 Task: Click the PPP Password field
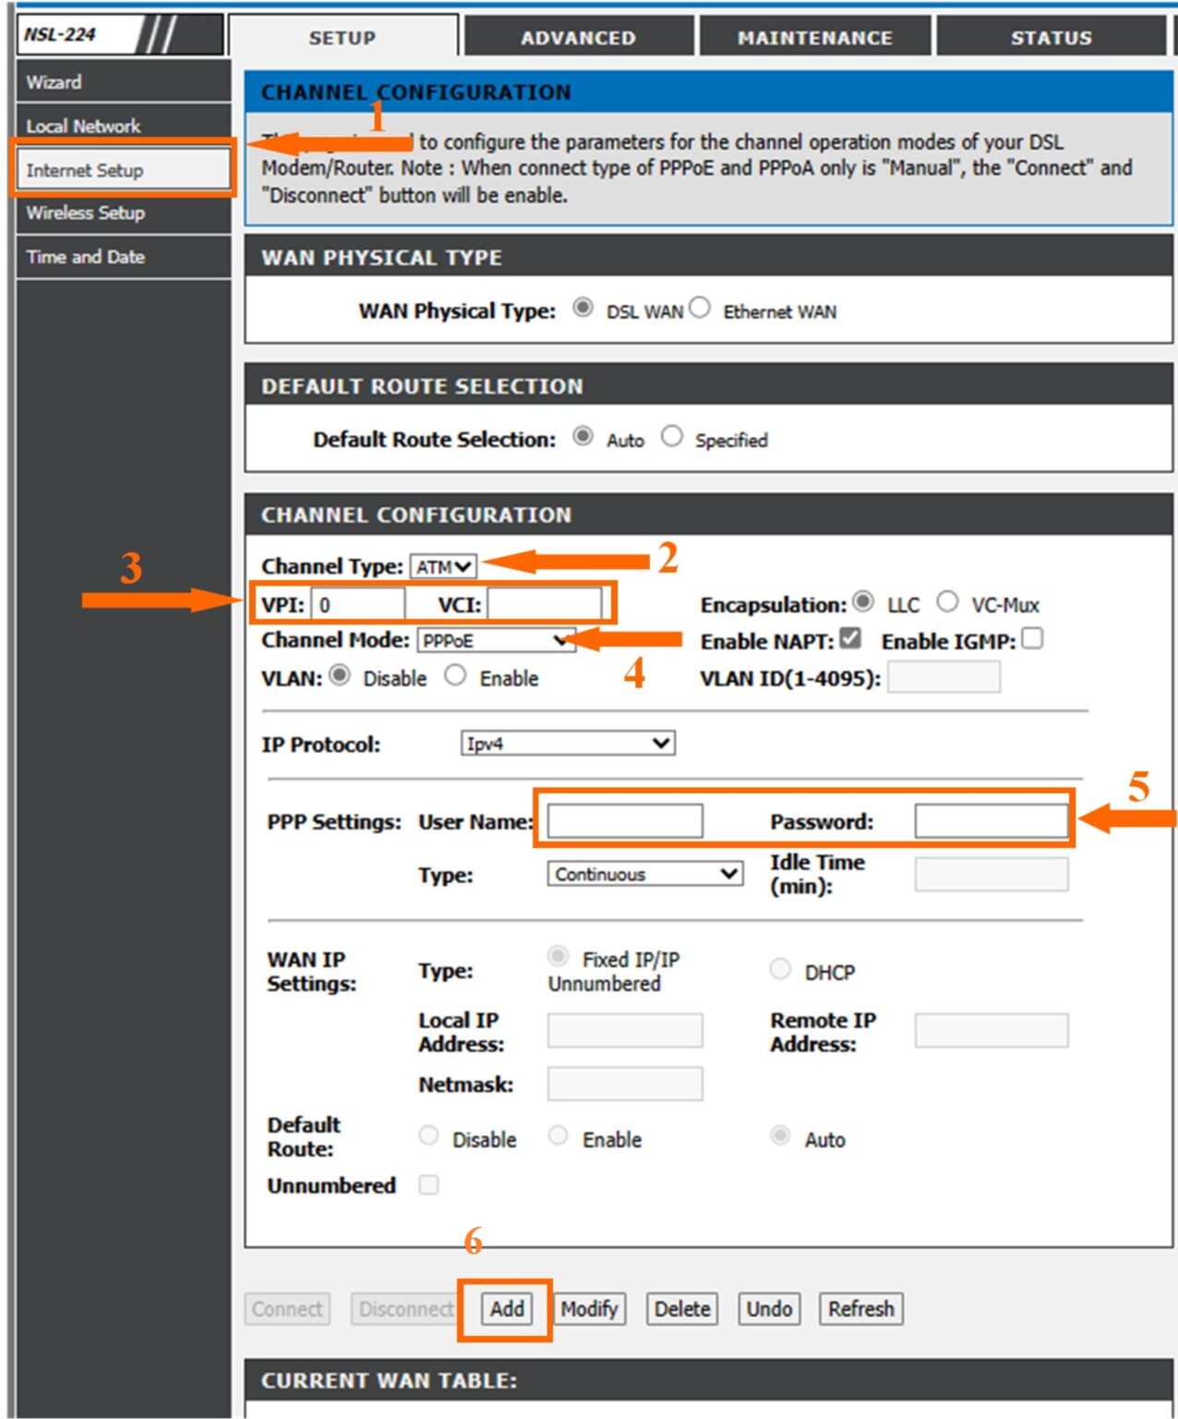[x=991, y=820]
